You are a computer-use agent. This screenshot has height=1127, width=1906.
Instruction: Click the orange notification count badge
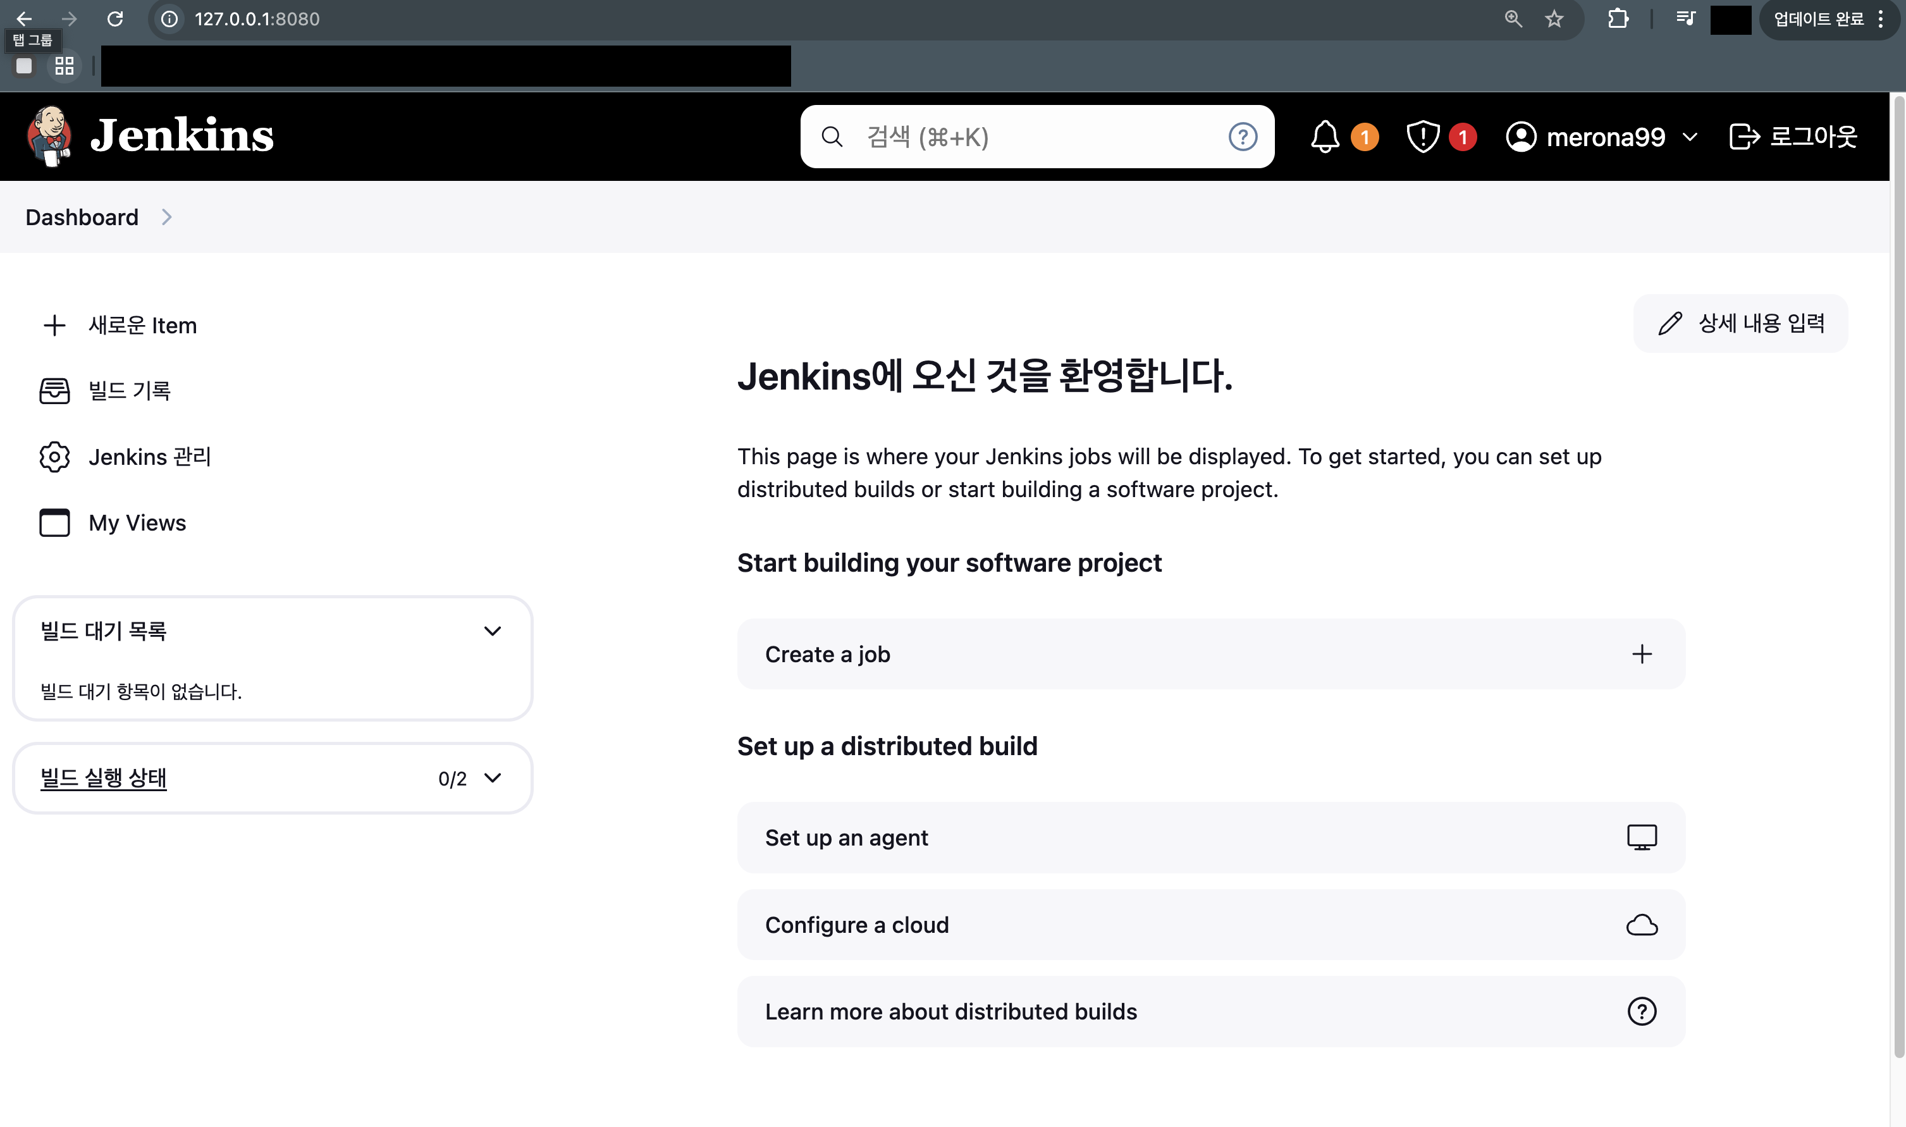click(x=1365, y=137)
